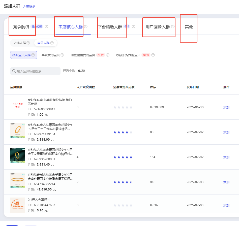Open the 平台精选人群 tab
Screen dimensions: 239x226
click(110, 27)
